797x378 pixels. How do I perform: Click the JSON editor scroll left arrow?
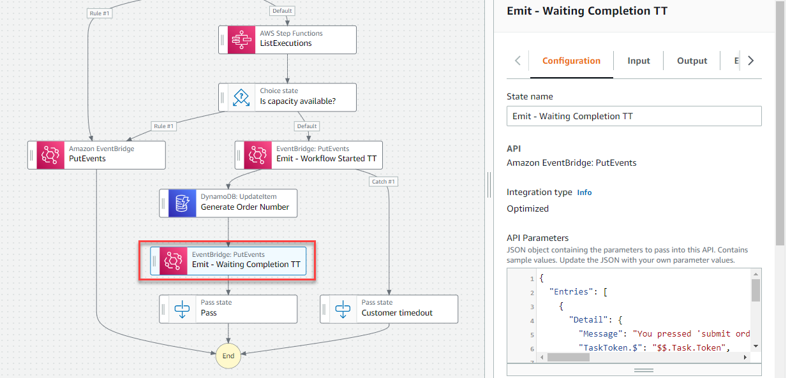pyautogui.click(x=541, y=357)
